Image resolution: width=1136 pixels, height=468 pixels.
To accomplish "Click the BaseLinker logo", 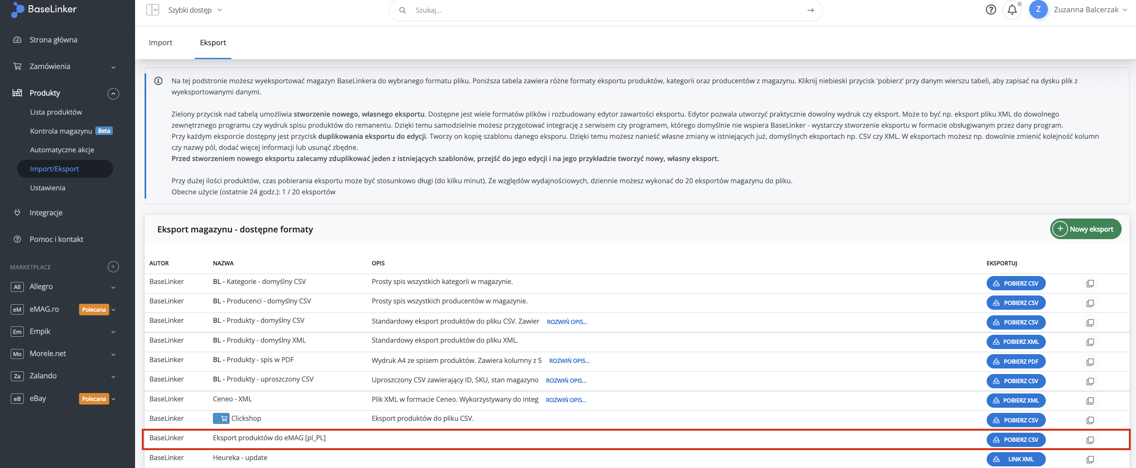I will click(x=44, y=9).
